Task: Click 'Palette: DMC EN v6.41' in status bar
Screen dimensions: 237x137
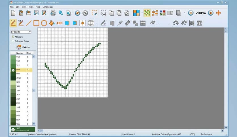Action: click(79, 134)
